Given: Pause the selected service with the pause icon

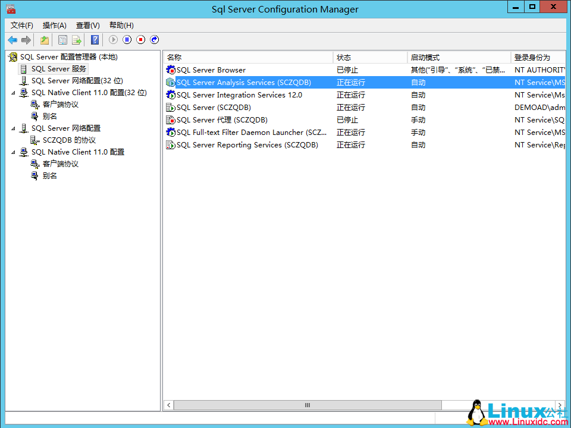Looking at the screenshot, I should tap(127, 40).
